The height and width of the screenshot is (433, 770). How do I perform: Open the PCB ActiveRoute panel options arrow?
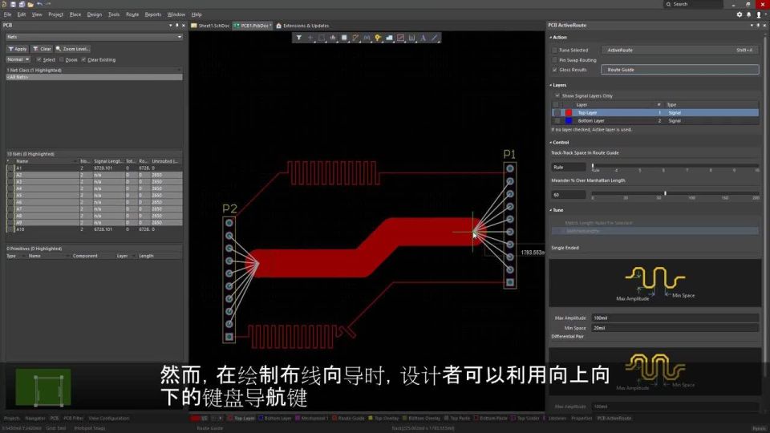pyautogui.click(x=752, y=25)
